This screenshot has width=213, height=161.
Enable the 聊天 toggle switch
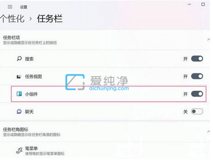(x=197, y=111)
